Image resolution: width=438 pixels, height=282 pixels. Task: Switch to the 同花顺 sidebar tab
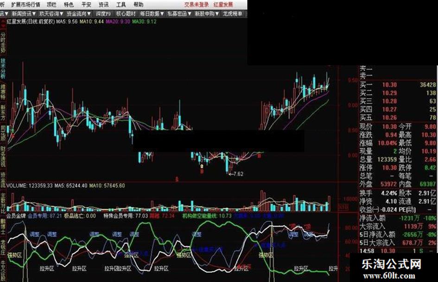click(x=3, y=134)
